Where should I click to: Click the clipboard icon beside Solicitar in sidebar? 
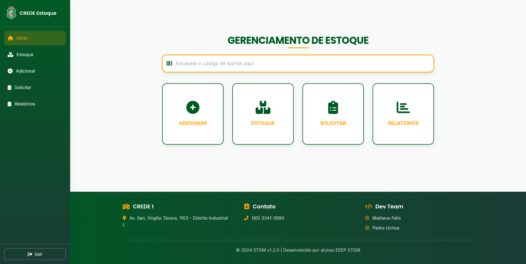click(10, 87)
